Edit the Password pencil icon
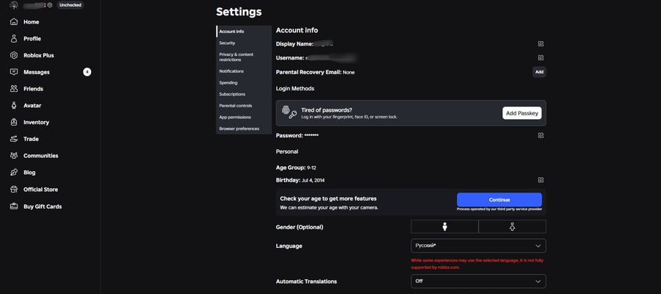Screen dimensions: 661x294 pyautogui.click(x=541, y=135)
